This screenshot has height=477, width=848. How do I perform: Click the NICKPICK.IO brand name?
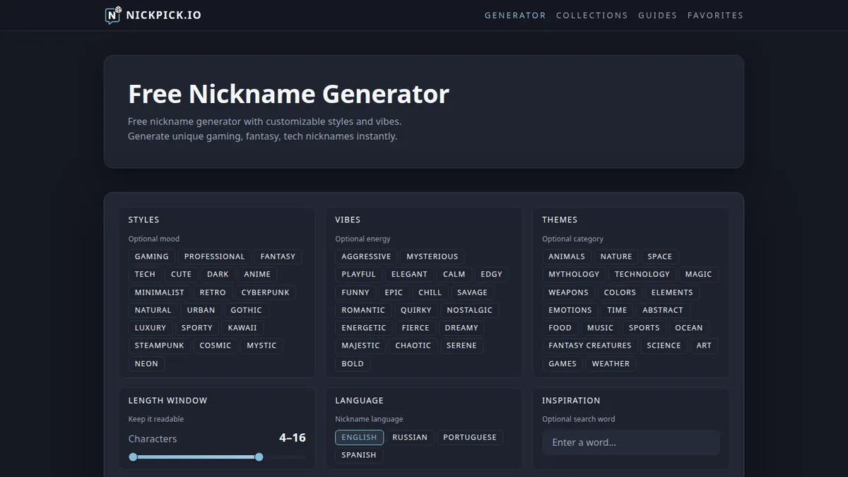163,15
